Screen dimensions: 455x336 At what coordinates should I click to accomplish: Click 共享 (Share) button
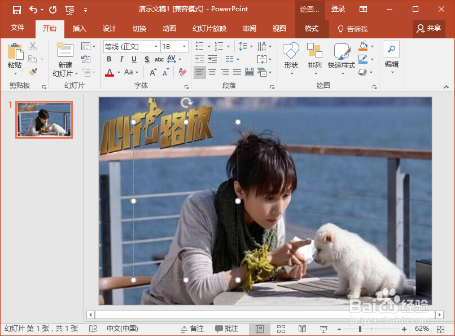click(x=429, y=28)
